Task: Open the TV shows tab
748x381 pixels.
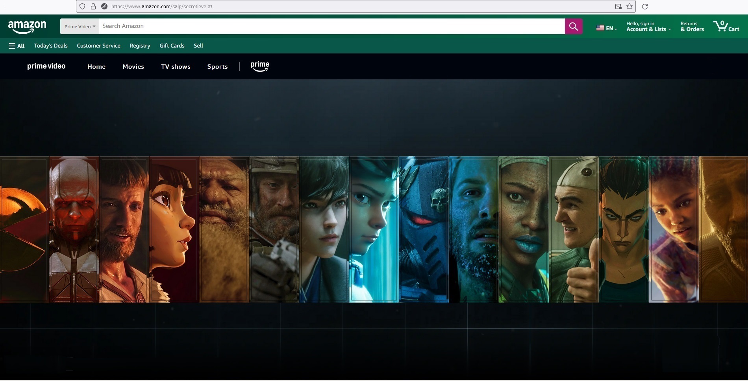Action: tap(176, 67)
